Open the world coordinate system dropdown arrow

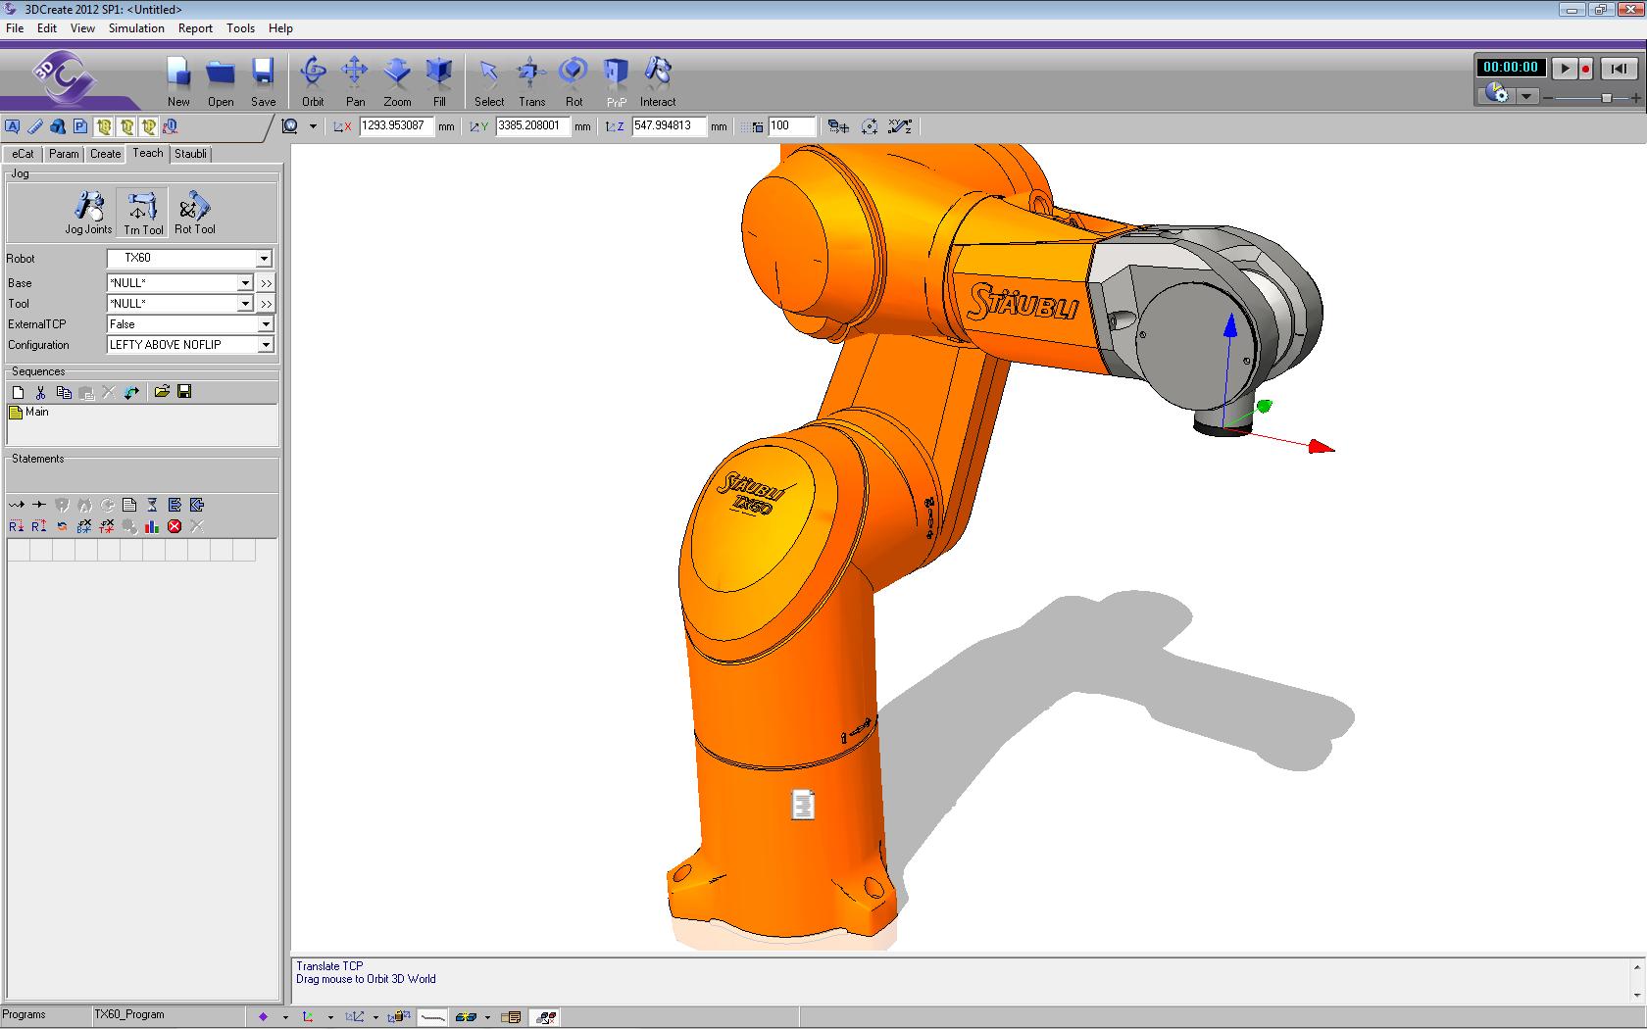tap(313, 126)
